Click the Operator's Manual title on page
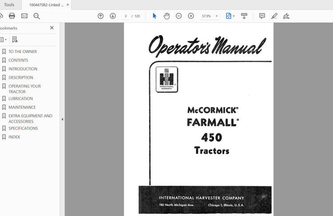The image size is (333, 216). click(x=207, y=46)
